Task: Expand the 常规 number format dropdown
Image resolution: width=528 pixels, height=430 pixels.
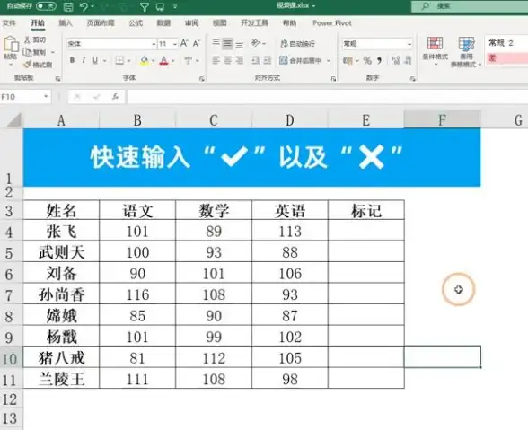Action: coord(409,44)
